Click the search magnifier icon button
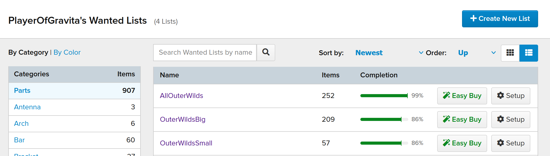The width and height of the screenshot is (550, 156). (x=266, y=53)
